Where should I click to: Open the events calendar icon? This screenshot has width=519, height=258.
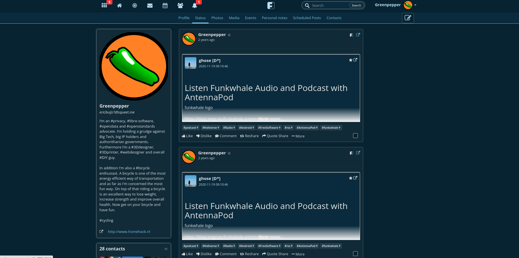[x=165, y=5]
